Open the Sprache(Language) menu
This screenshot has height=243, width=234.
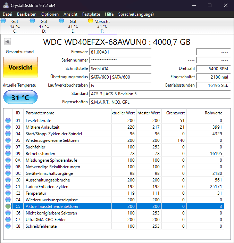(x=136, y=14)
